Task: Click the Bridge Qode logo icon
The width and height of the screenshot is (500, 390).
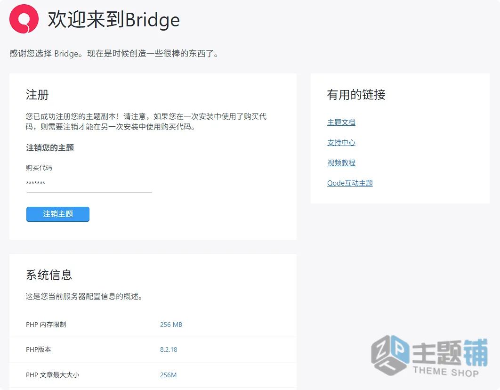Action: coord(24,19)
